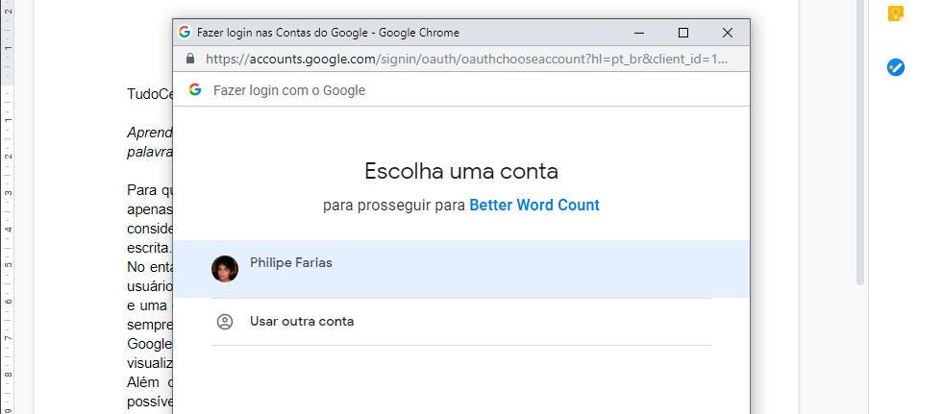Open Google Tasks from the side panel

896,67
